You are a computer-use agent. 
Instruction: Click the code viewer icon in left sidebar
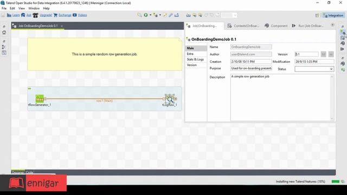[4, 53]
